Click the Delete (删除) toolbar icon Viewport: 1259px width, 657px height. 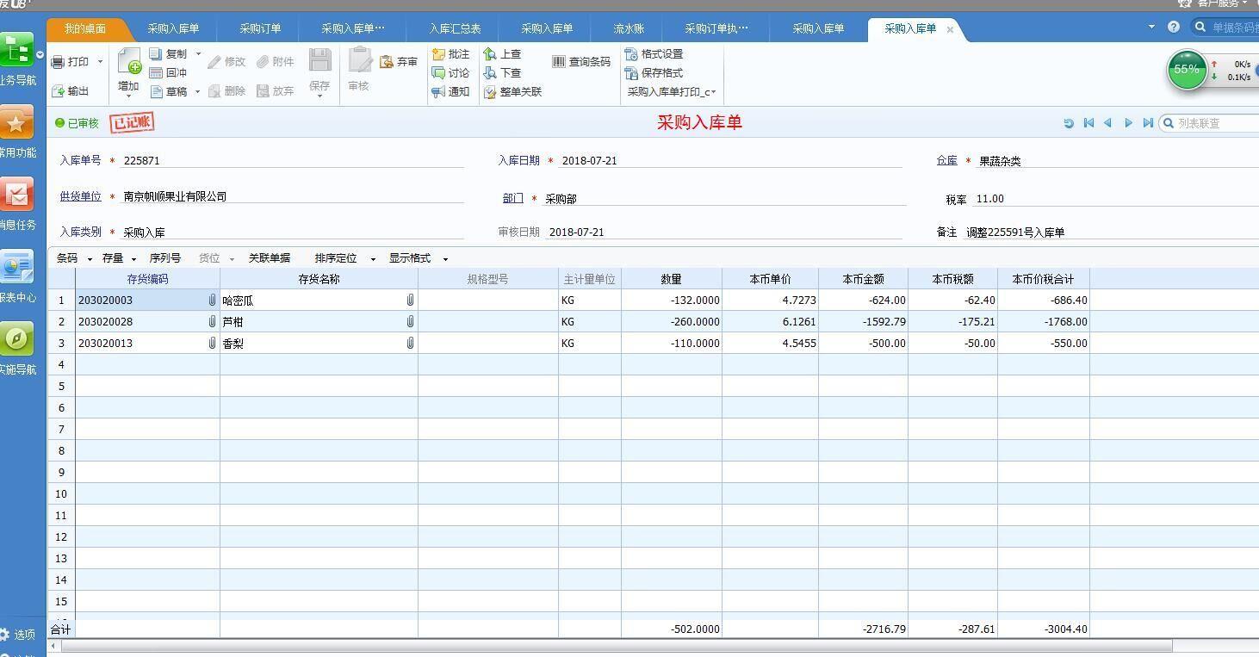click(x=214, y=91)
